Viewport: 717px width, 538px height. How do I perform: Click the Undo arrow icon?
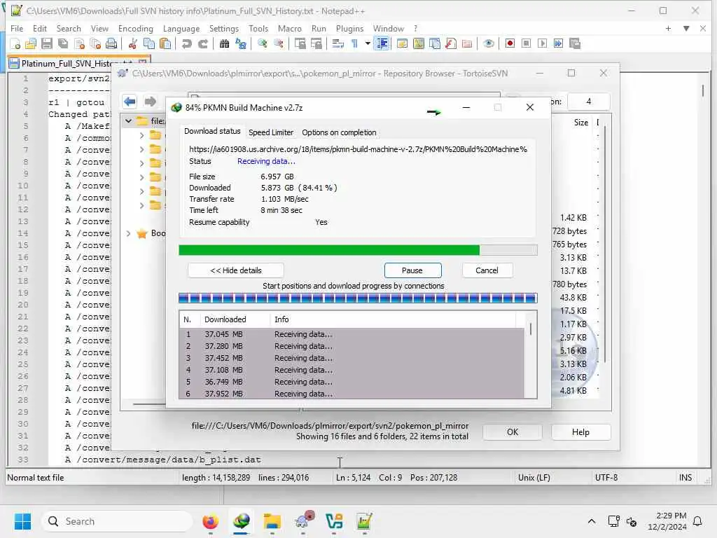[x=186, y=44]
